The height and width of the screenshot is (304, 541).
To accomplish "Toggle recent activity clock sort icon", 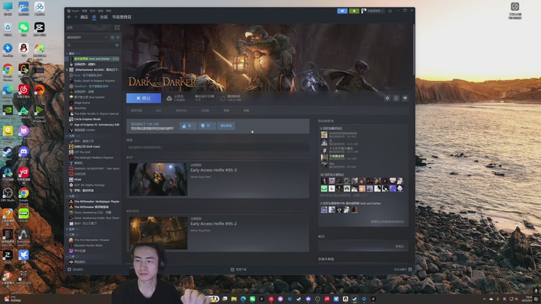I will [112, 37].
